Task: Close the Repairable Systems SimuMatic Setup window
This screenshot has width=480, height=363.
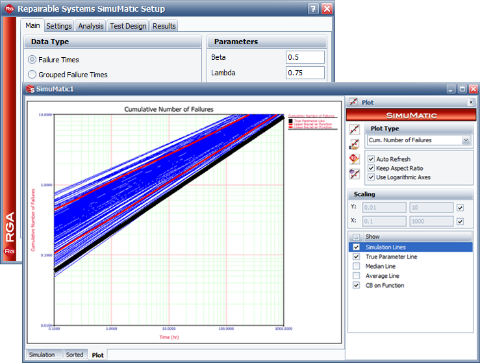Action: pos(327,9)
